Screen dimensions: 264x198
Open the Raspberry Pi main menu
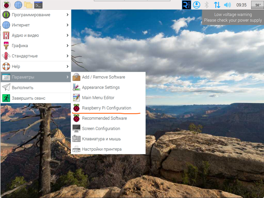pos(6,5)
